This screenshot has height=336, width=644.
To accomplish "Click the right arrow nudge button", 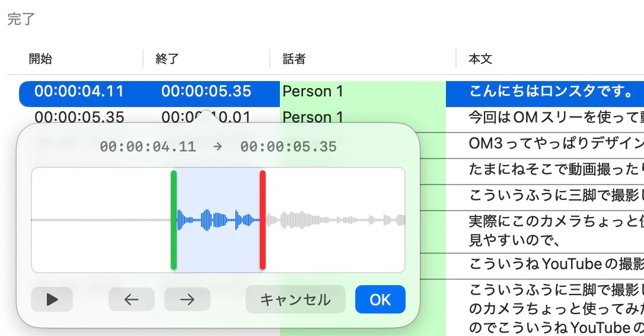I will pyautogui.click(x=187, y=299).
